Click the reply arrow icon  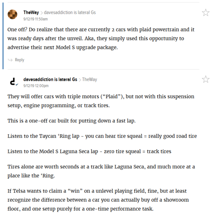point(10,60)
